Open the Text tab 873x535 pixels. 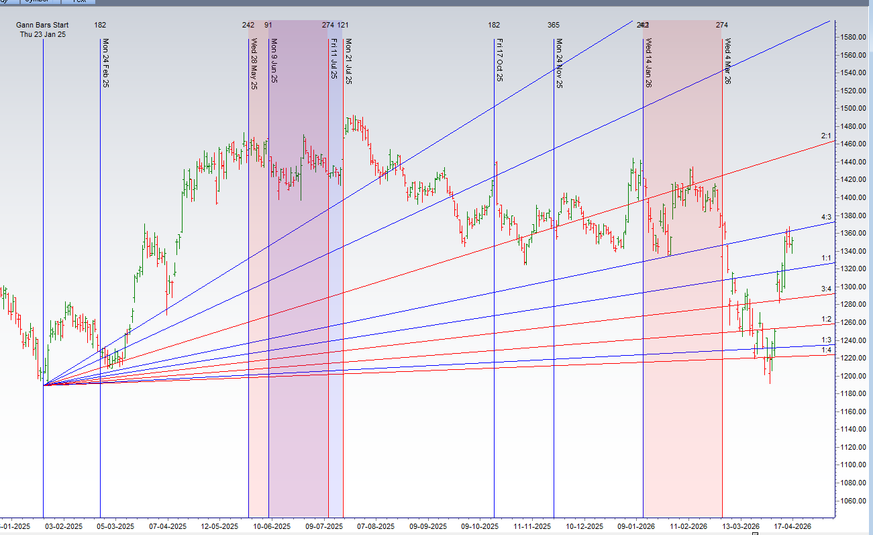[79, 1]
